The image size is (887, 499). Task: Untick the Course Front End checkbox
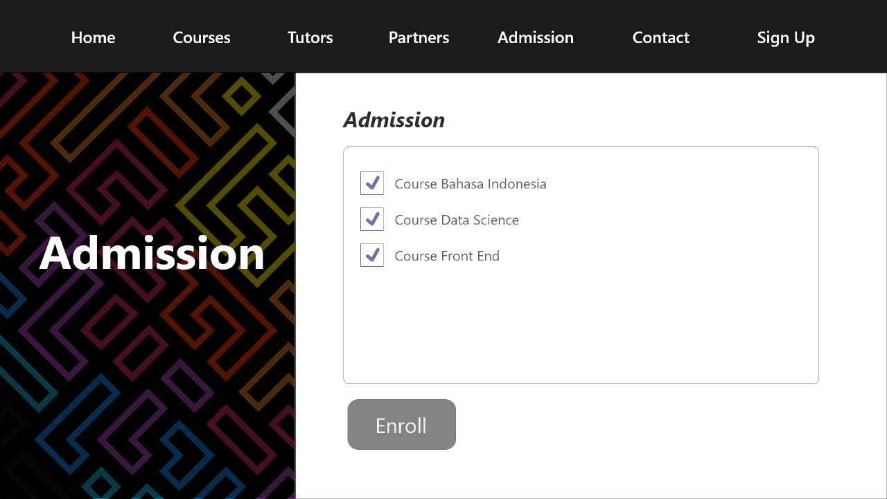pos(372,256)
